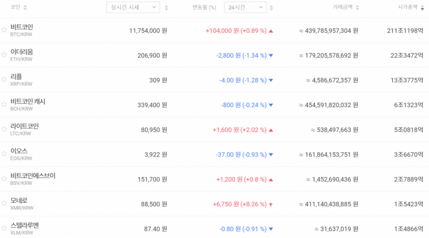
Task: Toggle favorite star for Monero XMR/KRW
Action: click(4, 203)
